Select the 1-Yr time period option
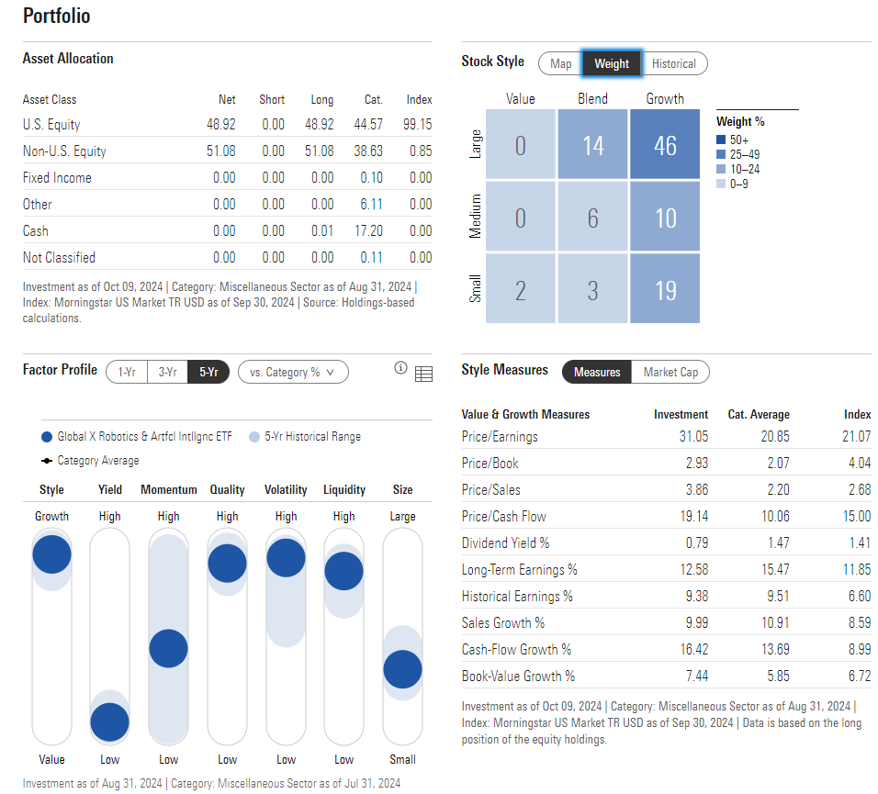This screenshot has width=878, height=794. (126, 372)
